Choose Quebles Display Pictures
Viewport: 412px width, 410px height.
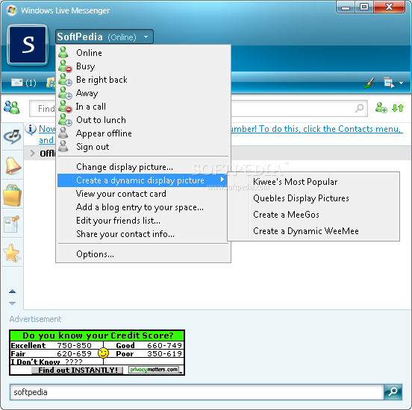313,198
